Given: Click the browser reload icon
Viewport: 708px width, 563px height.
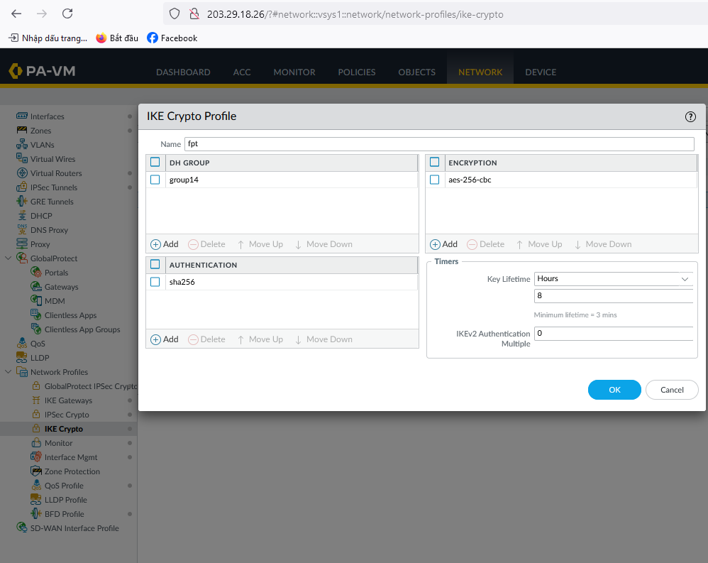Looking at the screenshot, I should (67, 13).
